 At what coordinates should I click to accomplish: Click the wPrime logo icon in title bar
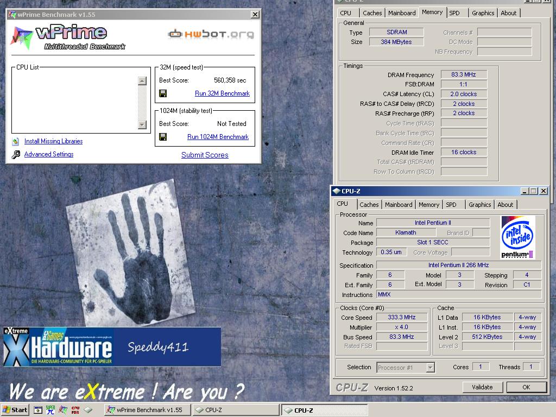click(12, 15)
